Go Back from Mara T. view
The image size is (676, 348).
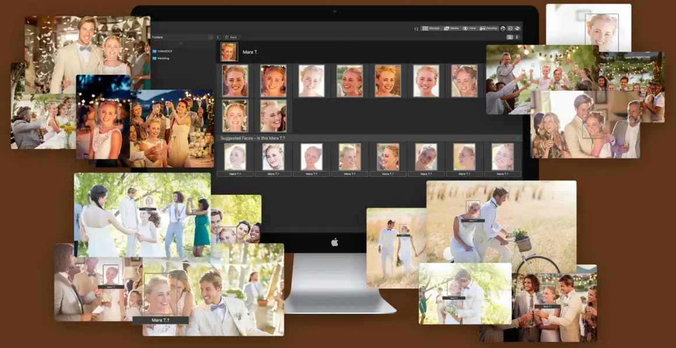(231, 37)
